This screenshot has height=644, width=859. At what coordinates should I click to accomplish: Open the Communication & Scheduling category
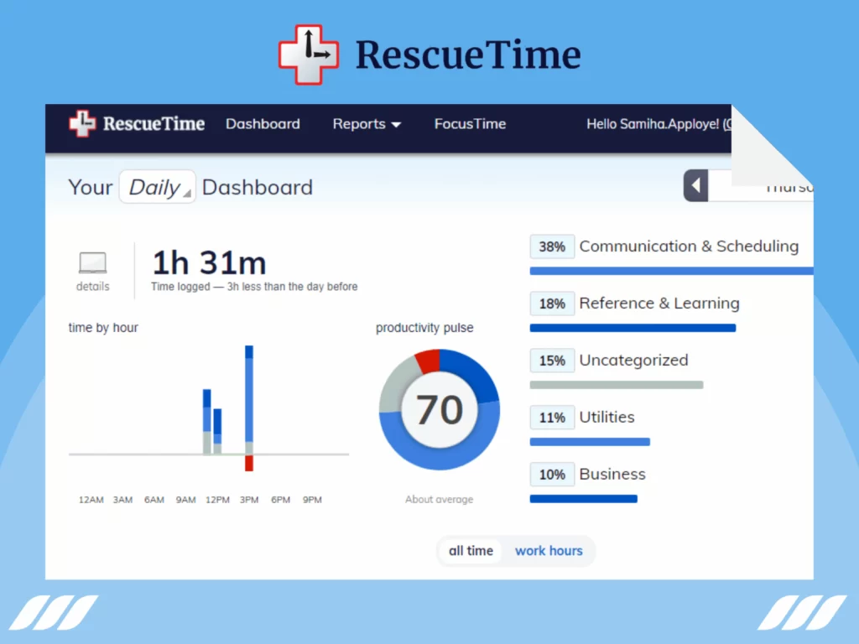[689, 247]
